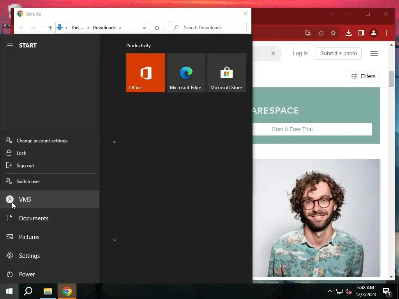Switch to Chrome on taskbar
399x299 pixels.
click(67, 291)
